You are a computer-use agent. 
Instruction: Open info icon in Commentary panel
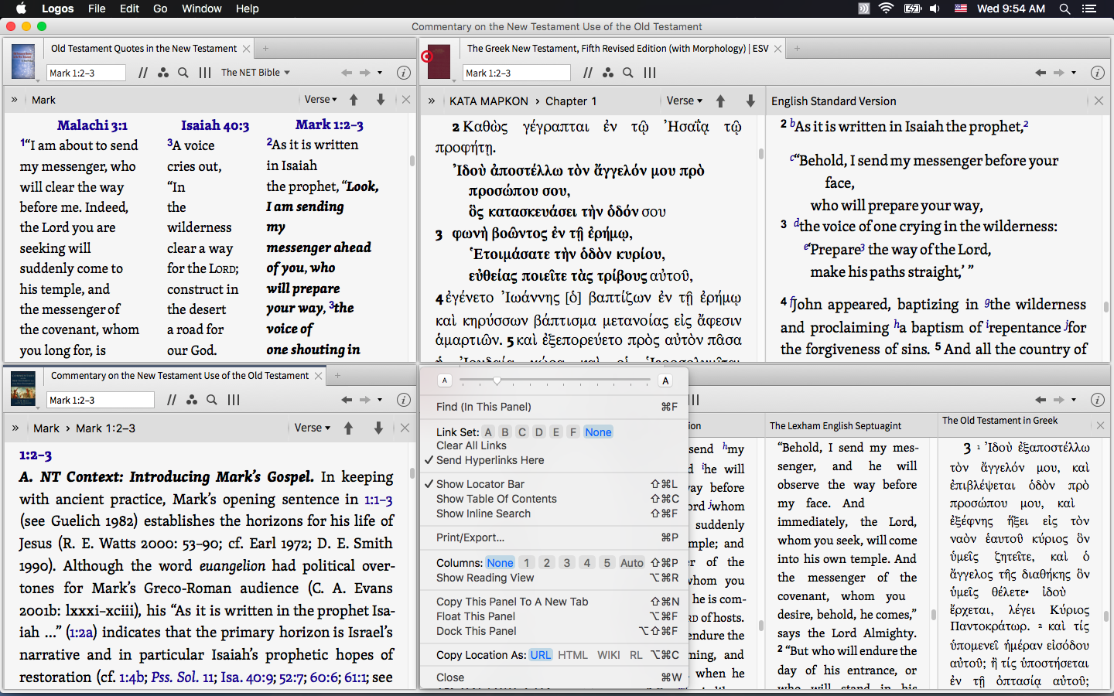point(403,400)
